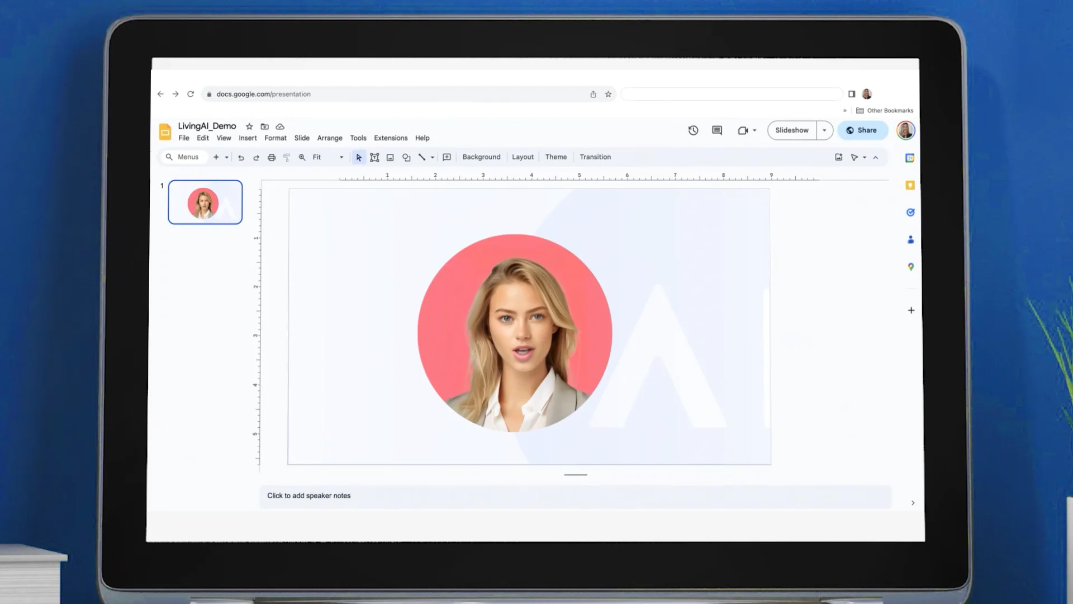Screen dimensions: 1073x604
Task: Open the Extensions menu
Action: coord(391,138)
